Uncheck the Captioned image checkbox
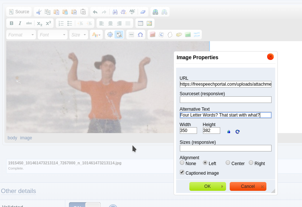The image size is (302, 207). (182, 172)
